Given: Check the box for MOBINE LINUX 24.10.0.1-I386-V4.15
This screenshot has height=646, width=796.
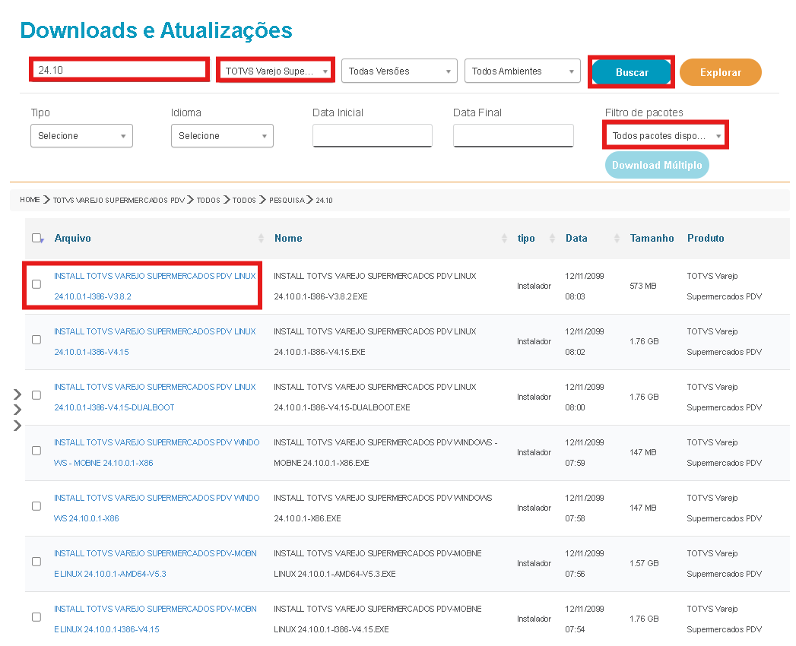Looking at the screenshot, I should (x=36, y=617).
